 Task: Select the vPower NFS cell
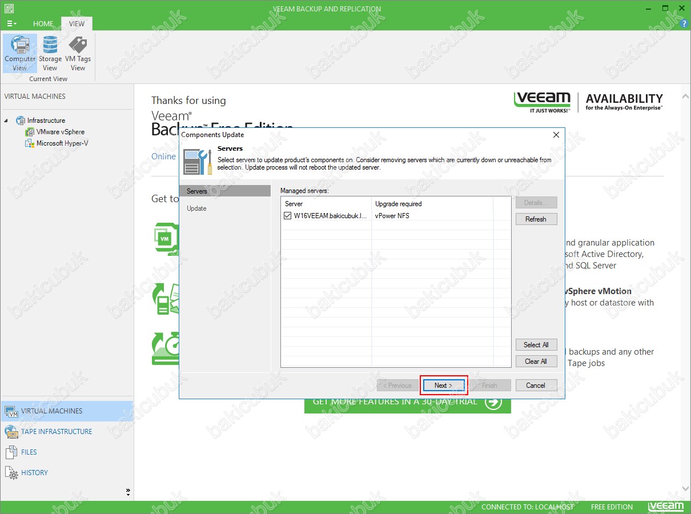click(x=392, y=216)
